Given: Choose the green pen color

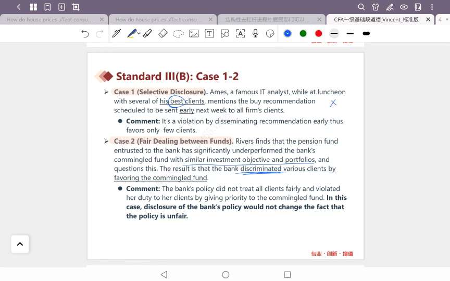Looking at the screenshot, I should (303, 33).
